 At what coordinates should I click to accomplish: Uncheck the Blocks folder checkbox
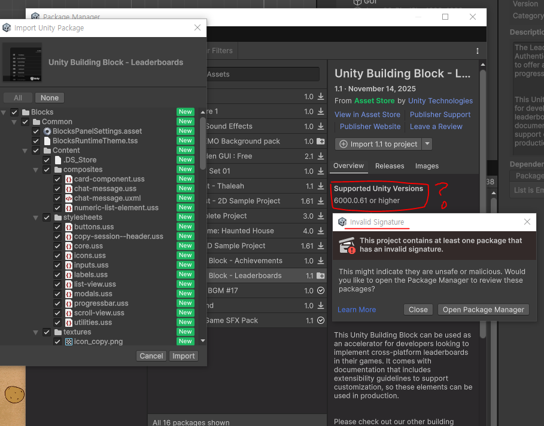pyautogui.click(x=14, y=112)
